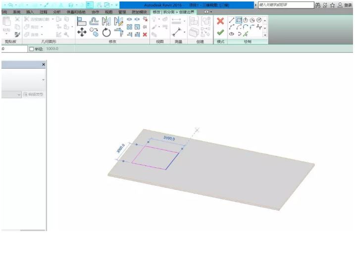The height and width of the screenshot is (280, 355).
Task: Expand the draw tools gallery dropdown
Action: 265,35
